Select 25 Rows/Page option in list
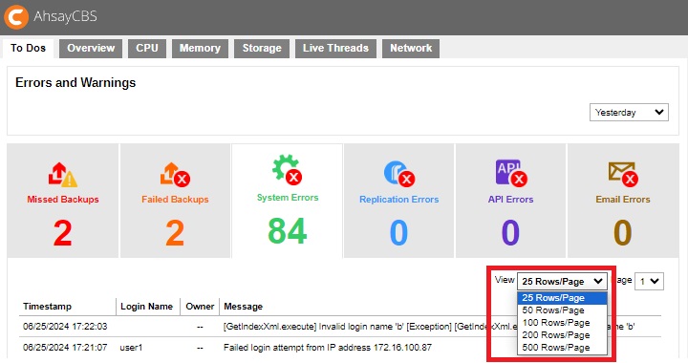Screen dimensions: 688x363 [x=562, y=298]
